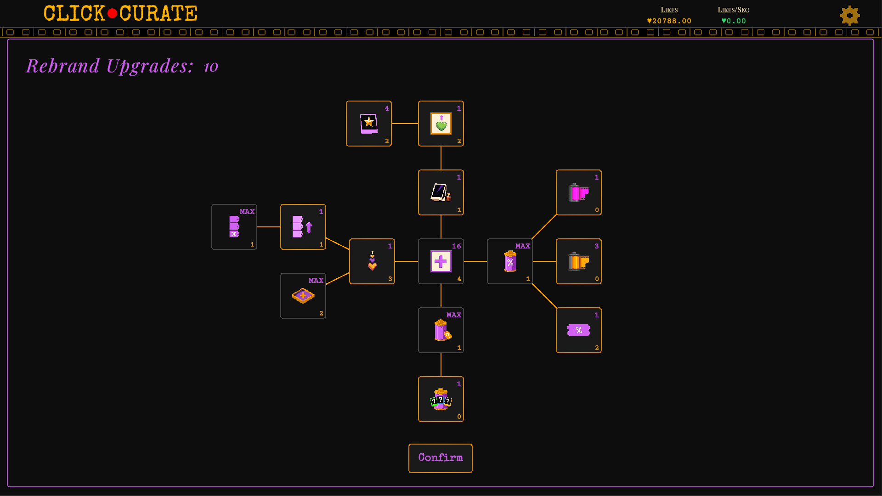Open settings with the gear icon
This screenshot has width=882, height=496.
[x=849, y=16]
